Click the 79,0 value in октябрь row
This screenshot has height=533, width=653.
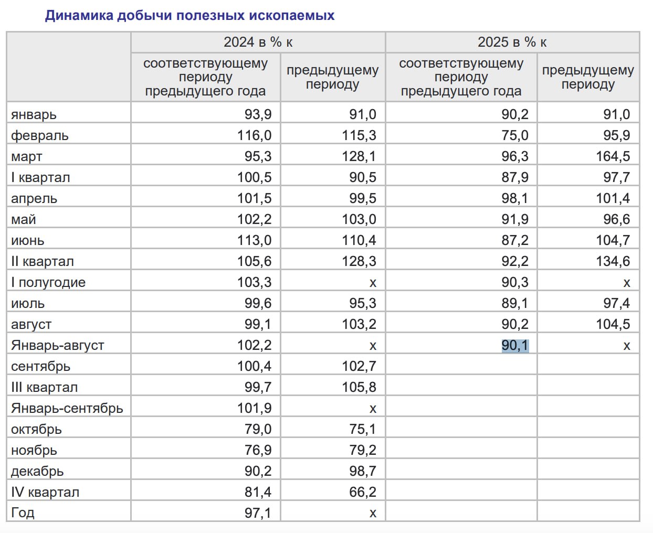[x=258, y=429]
